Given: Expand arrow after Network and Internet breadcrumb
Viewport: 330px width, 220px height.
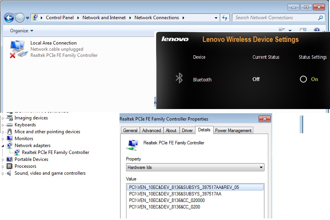Looking at the screenshot, I should 130,18.
